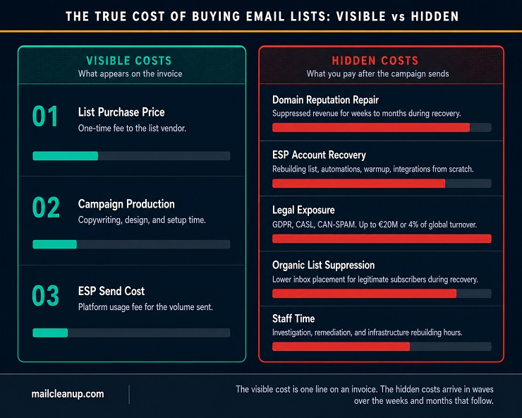Click the large 03 number
Image resolution: width=522 pixels, height=418 pixels.
pos(46,296)
